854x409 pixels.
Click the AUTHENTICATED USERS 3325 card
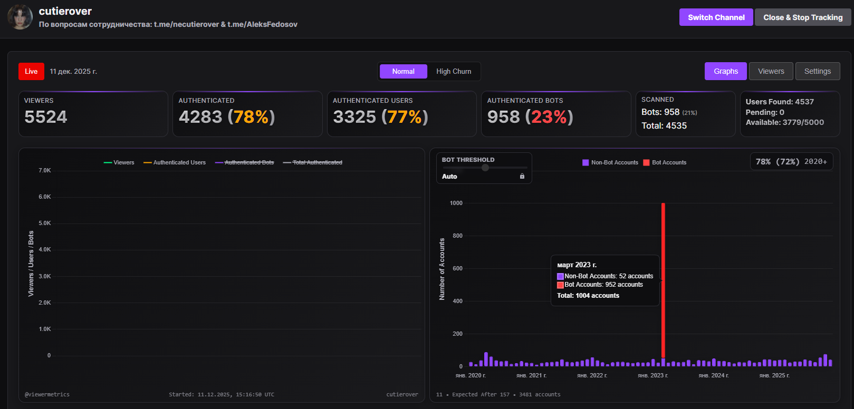click(402, 114)
